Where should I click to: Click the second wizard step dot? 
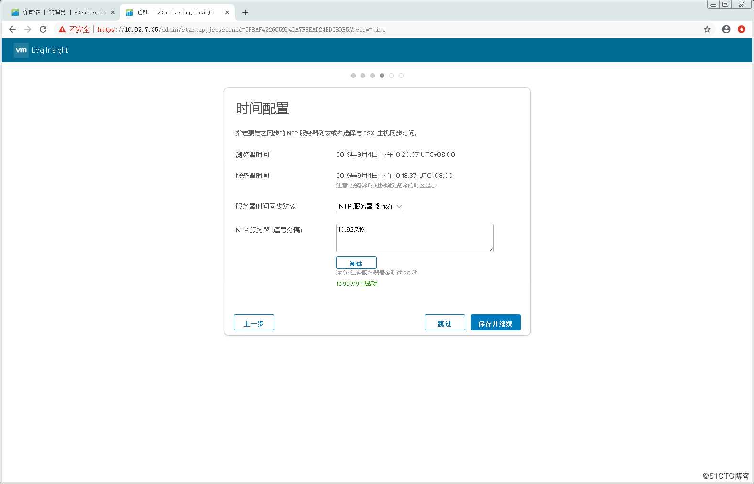pyautogui.click(x=363, y=76)
